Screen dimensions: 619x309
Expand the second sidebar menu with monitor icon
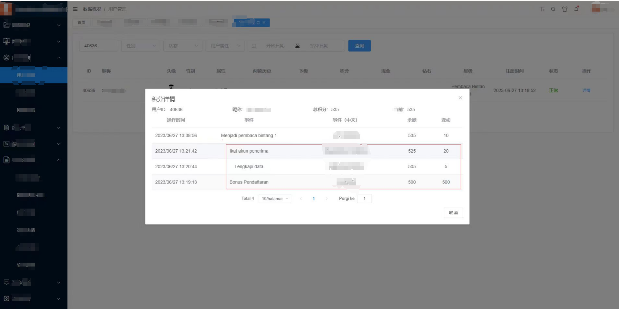[34, 41]
